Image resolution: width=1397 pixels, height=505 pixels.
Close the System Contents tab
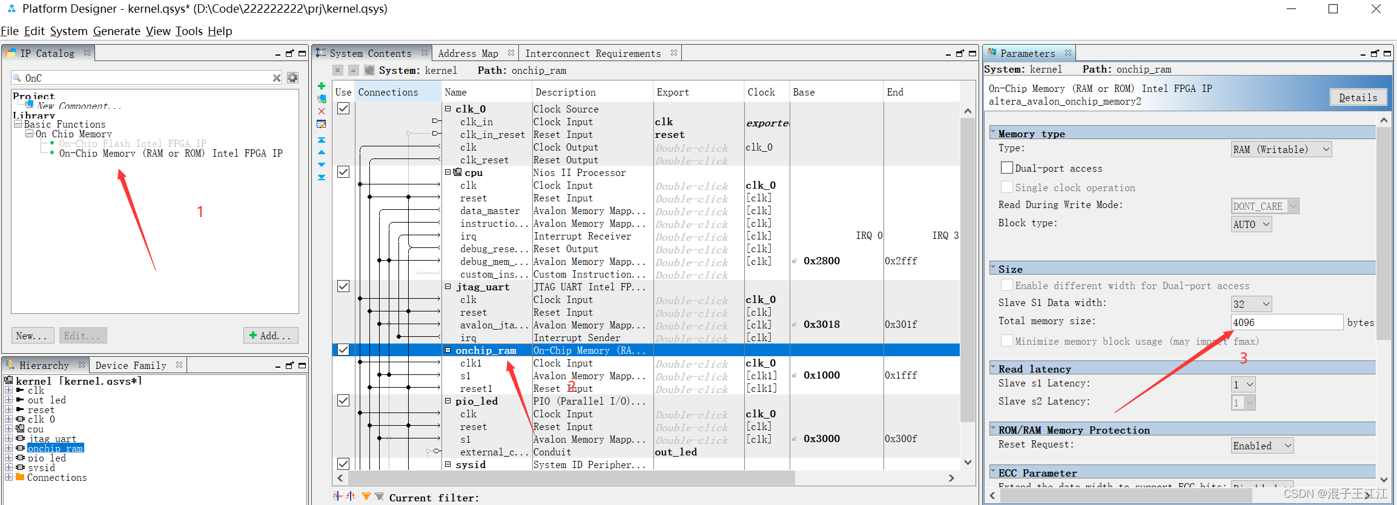[x=424, y=53]
